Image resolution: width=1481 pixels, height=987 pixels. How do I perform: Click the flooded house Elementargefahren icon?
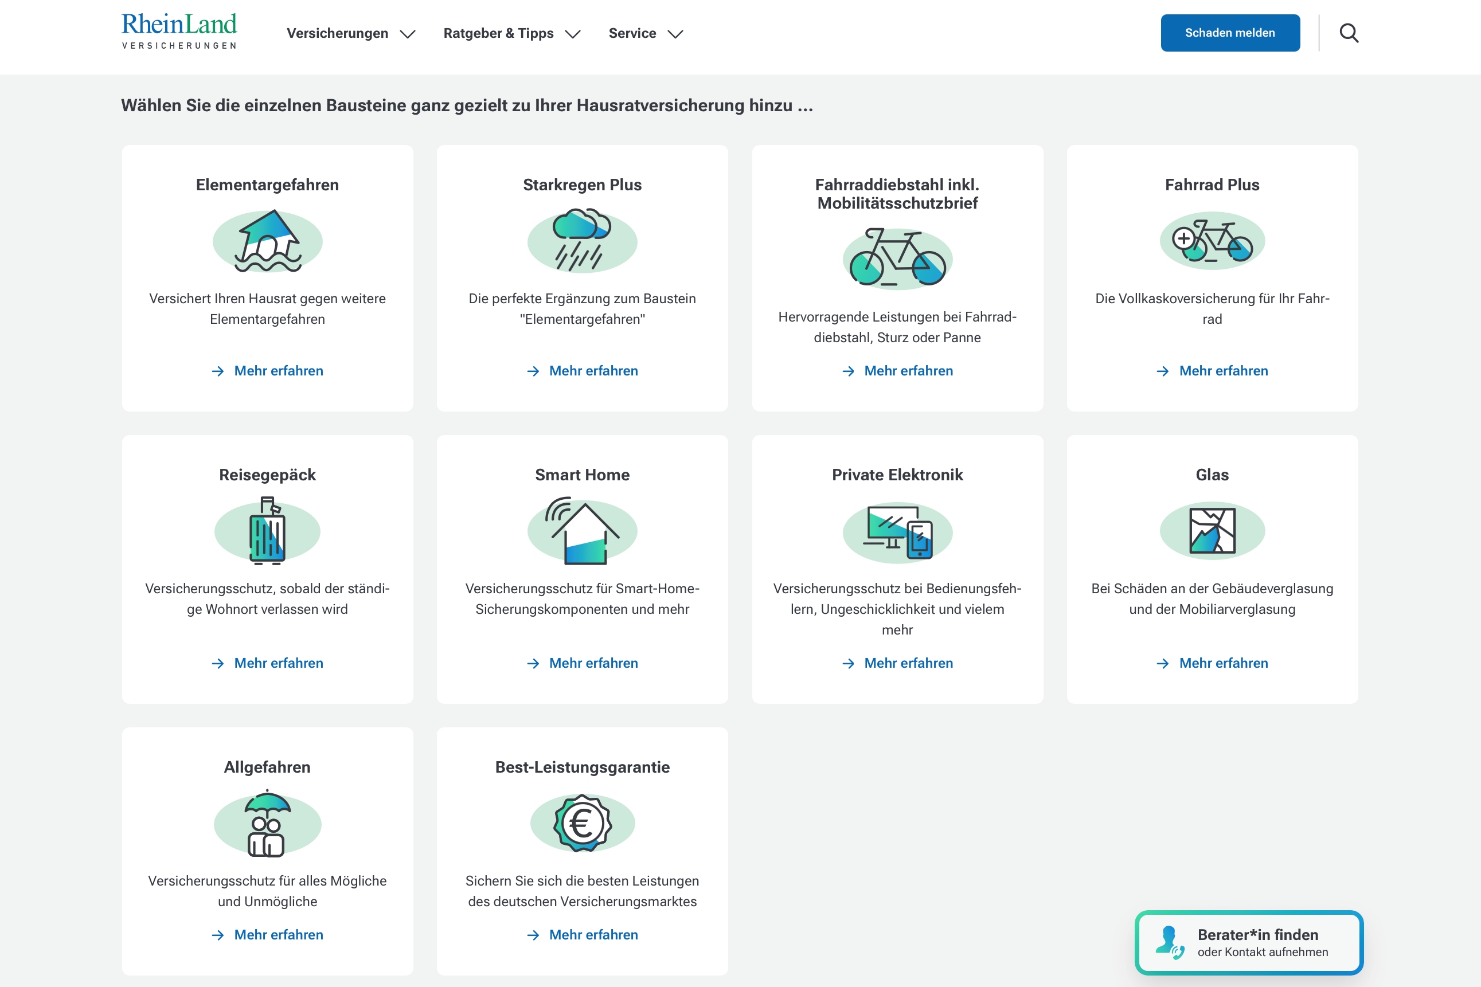268,242
